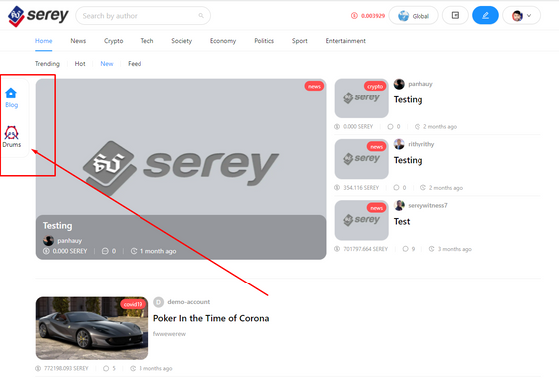559x378 pixels.
Task: Click the news tag on sereywitness7's post
Action: (x=376, y=208)
